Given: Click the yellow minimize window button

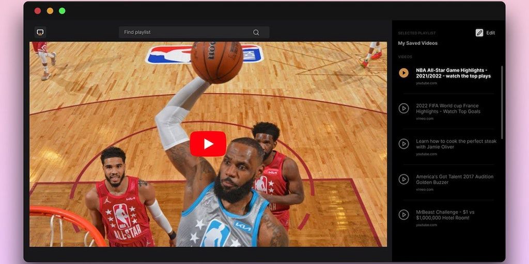Looking at the screenshot, I should click(x=50, y=11).
